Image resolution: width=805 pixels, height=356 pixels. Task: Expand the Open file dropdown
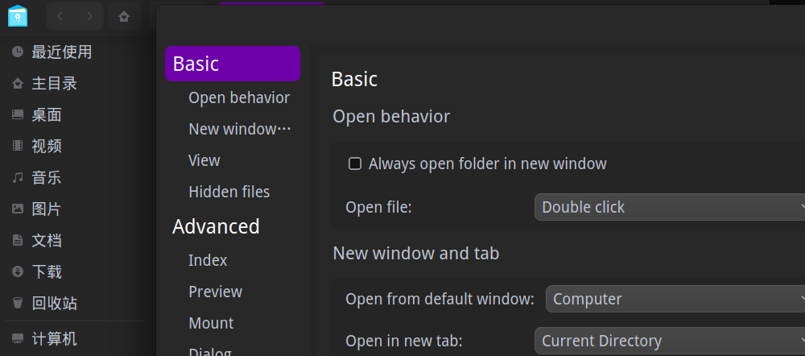point(670,207)
